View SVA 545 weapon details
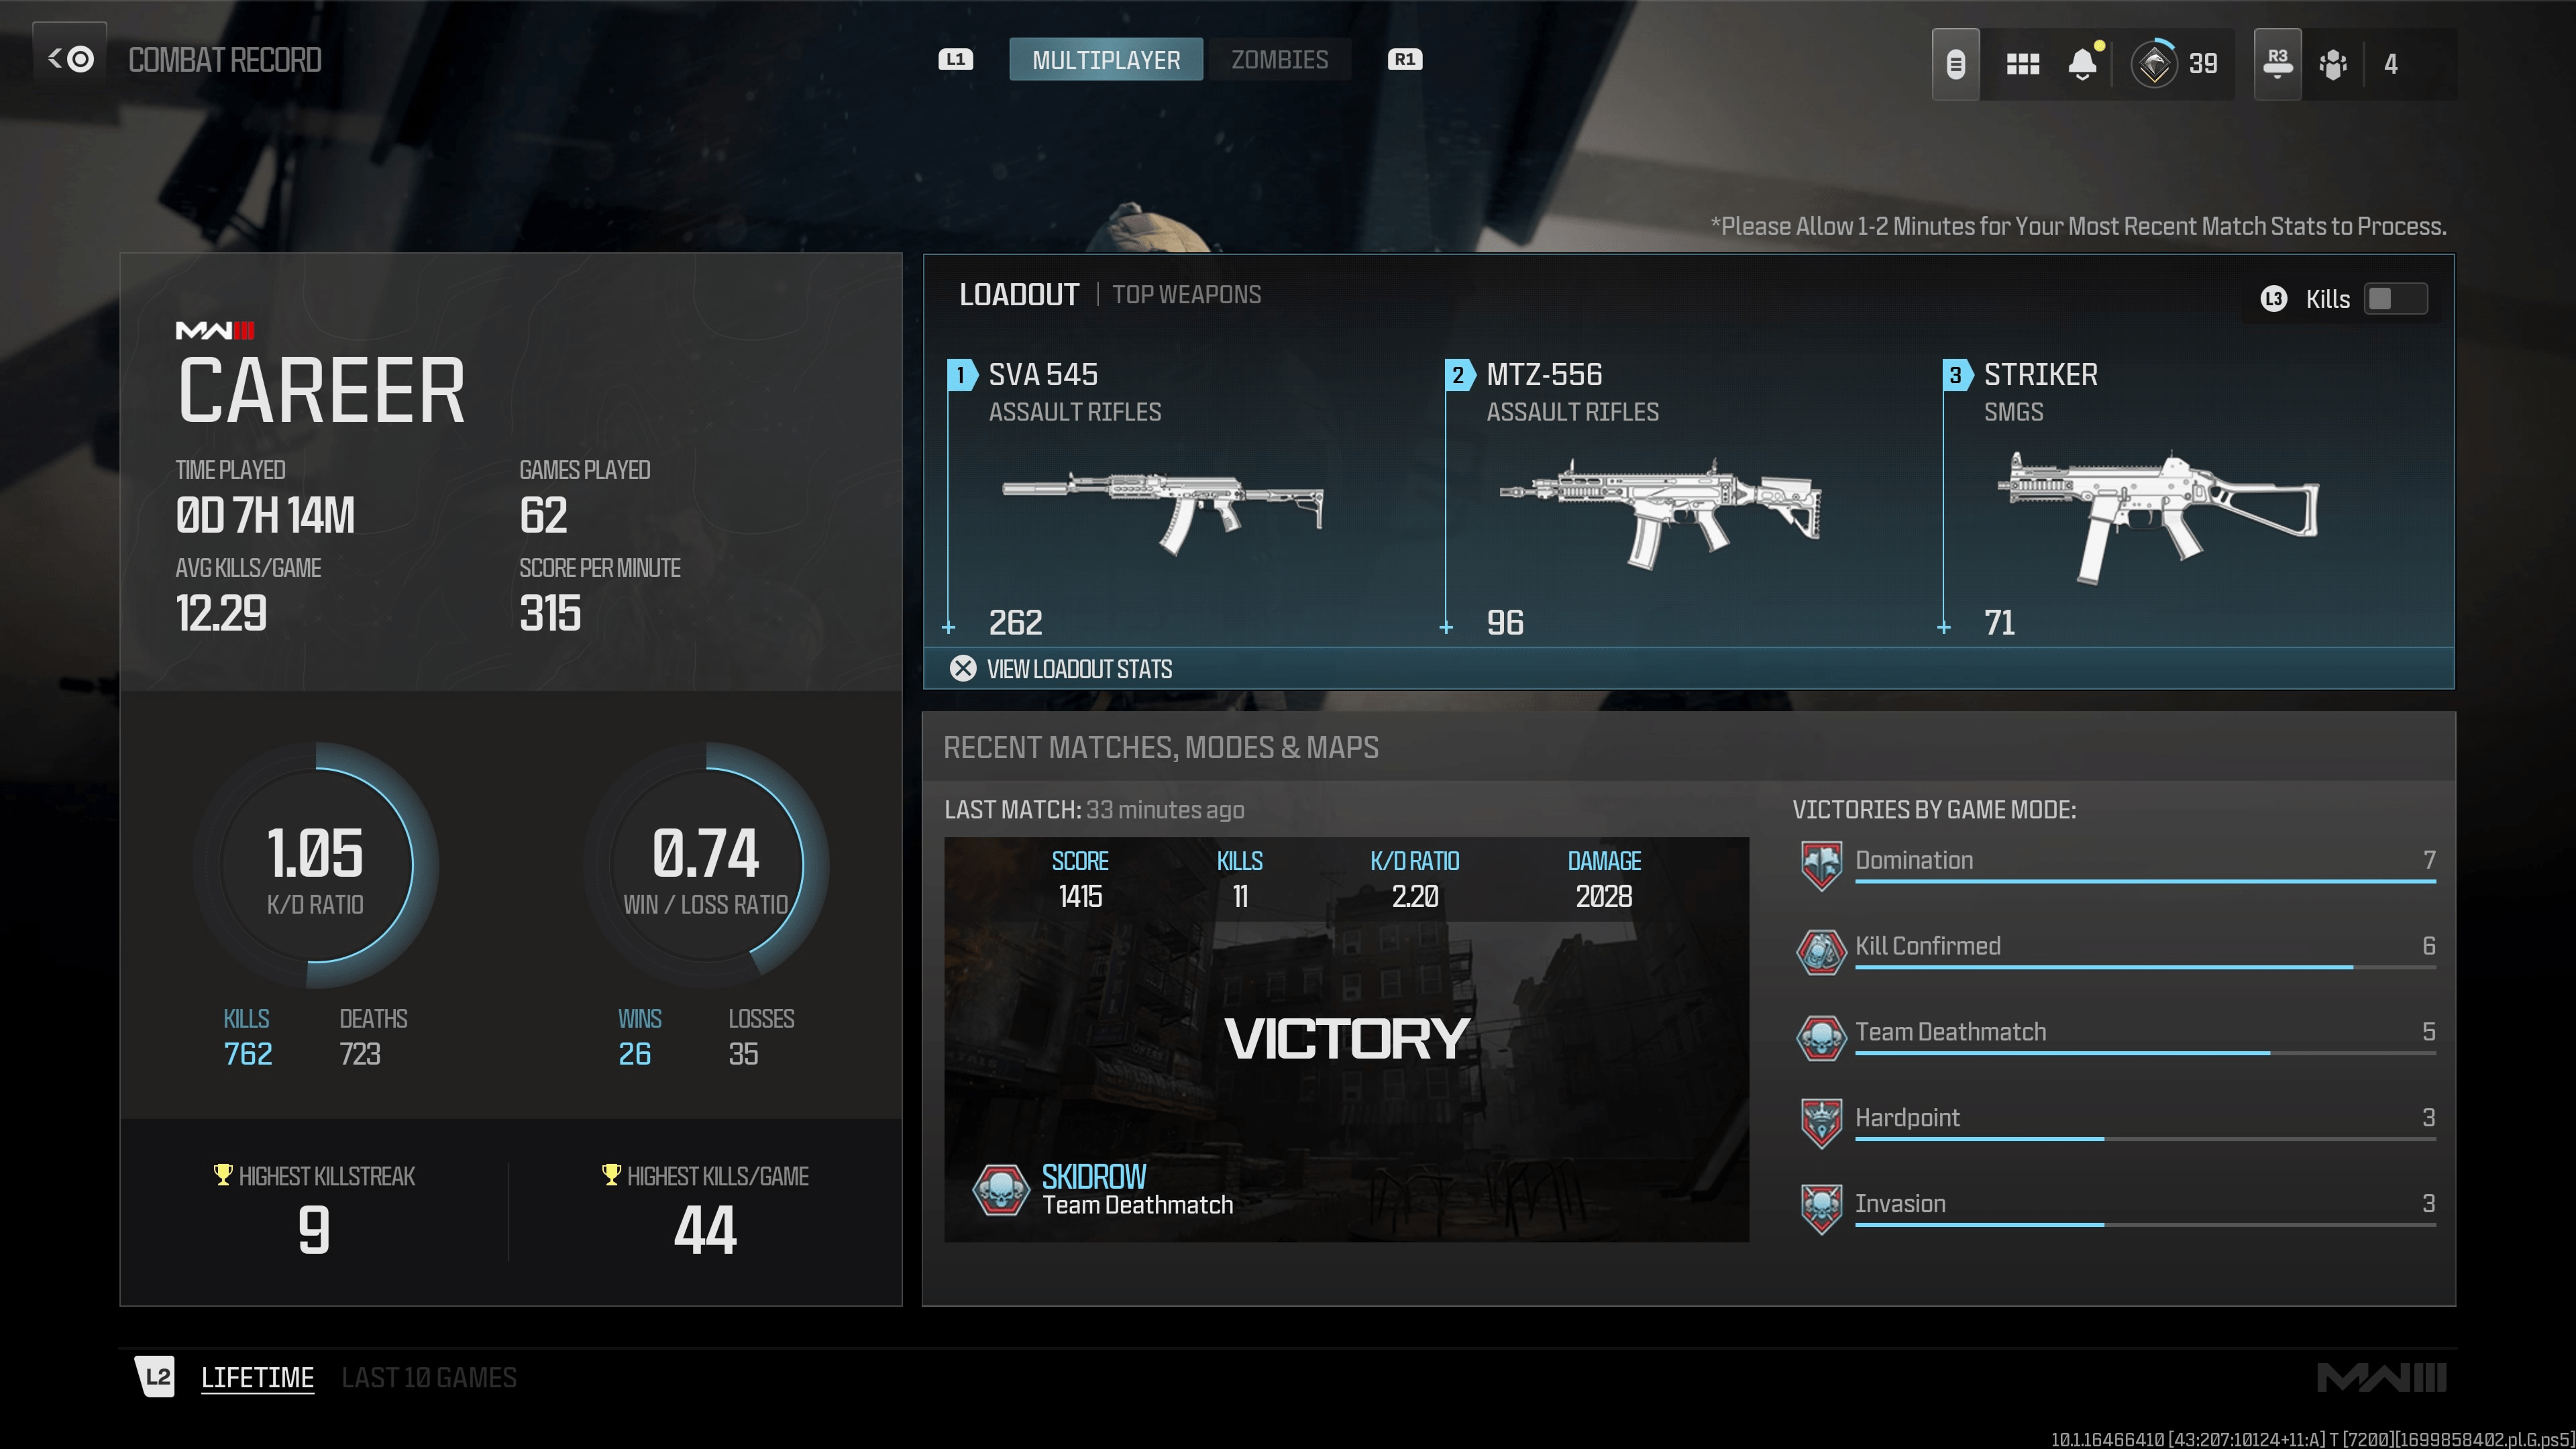The height and width of the screenshot is (1449, 2576). pyautogui.click(x=1185, y=495)
